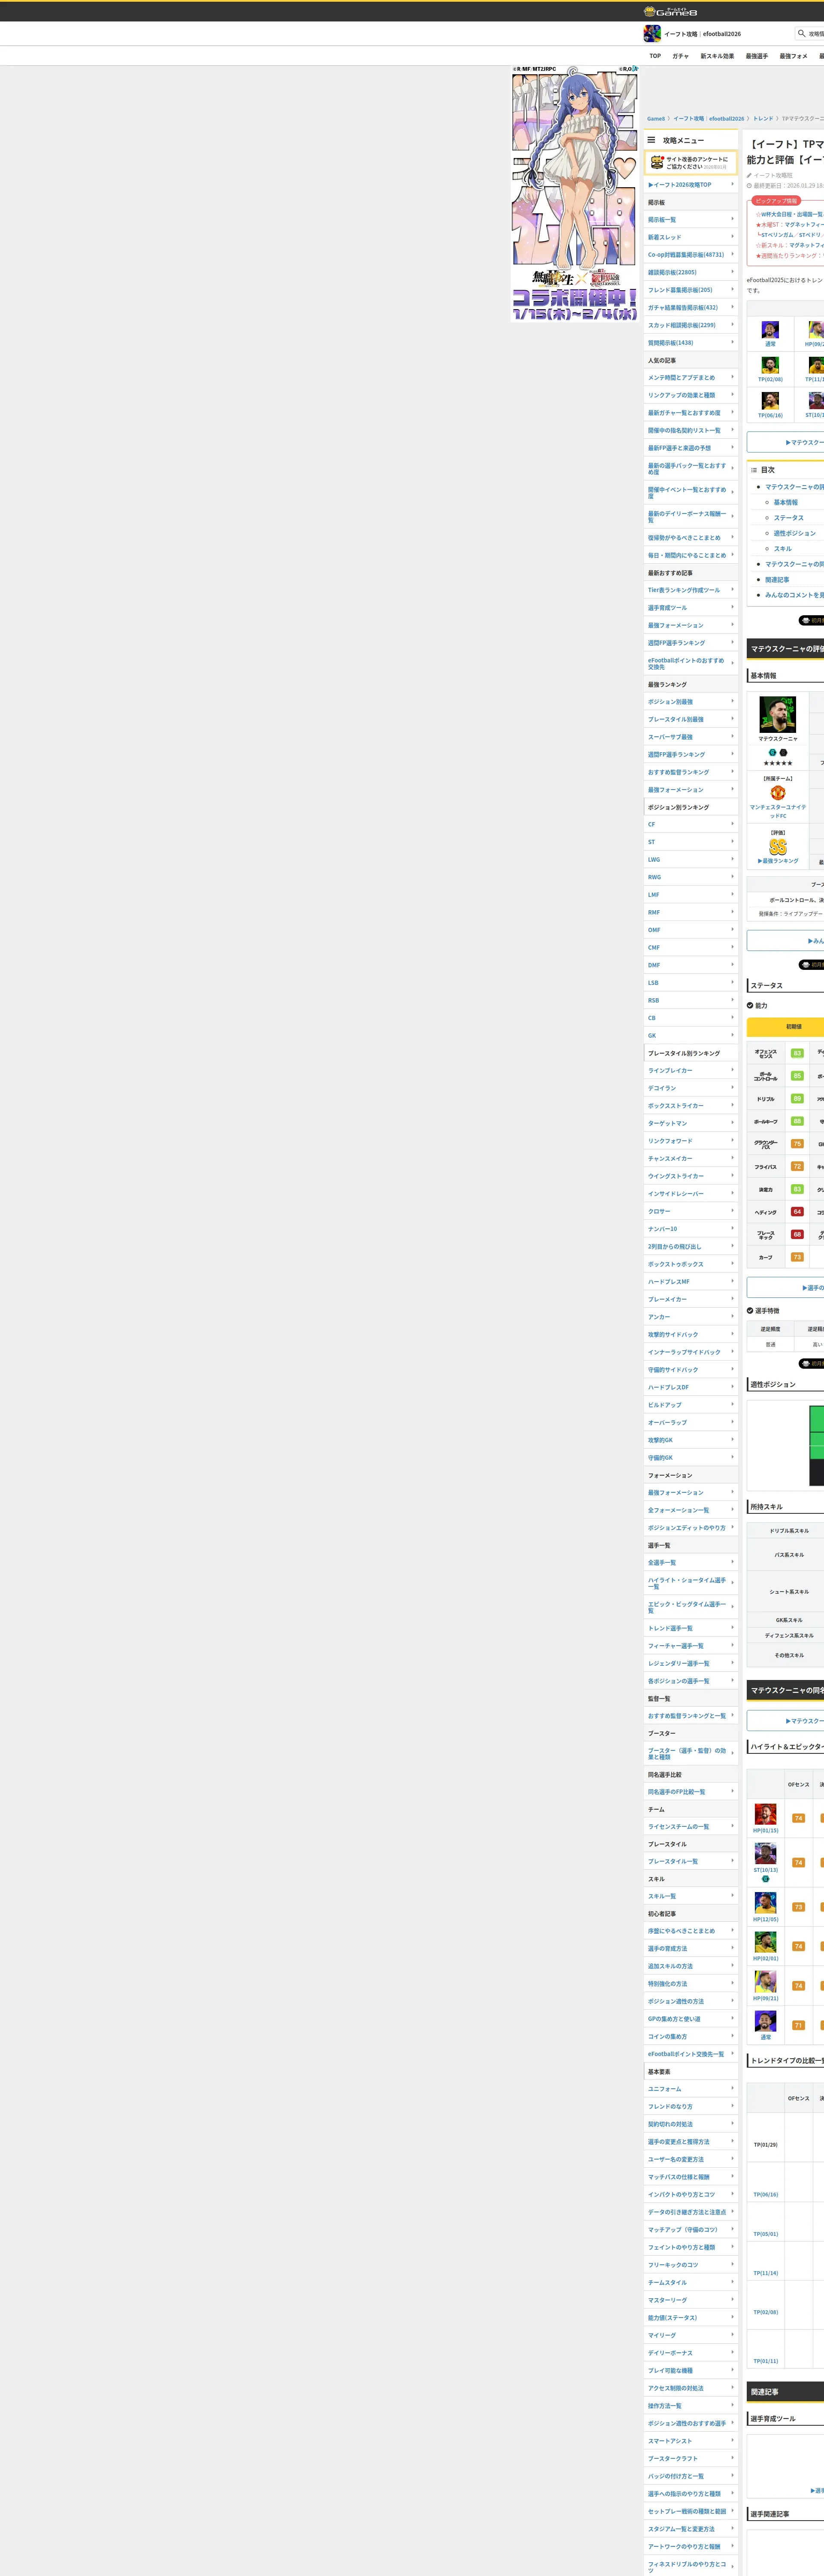Viewport: 824px width, 2576px height.
Task: Click the efootball2026 game app icon
Action: coord(652,34)
